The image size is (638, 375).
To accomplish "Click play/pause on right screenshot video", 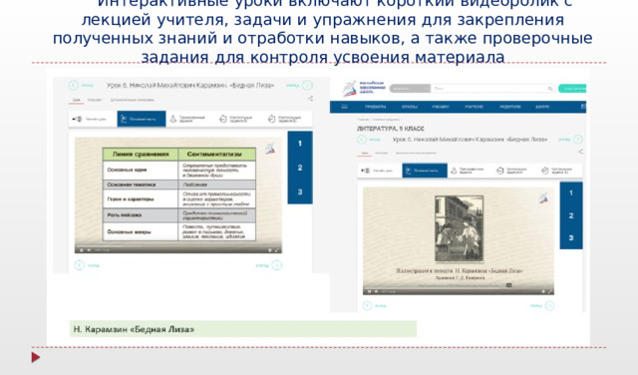I will [x=369, y=291].
